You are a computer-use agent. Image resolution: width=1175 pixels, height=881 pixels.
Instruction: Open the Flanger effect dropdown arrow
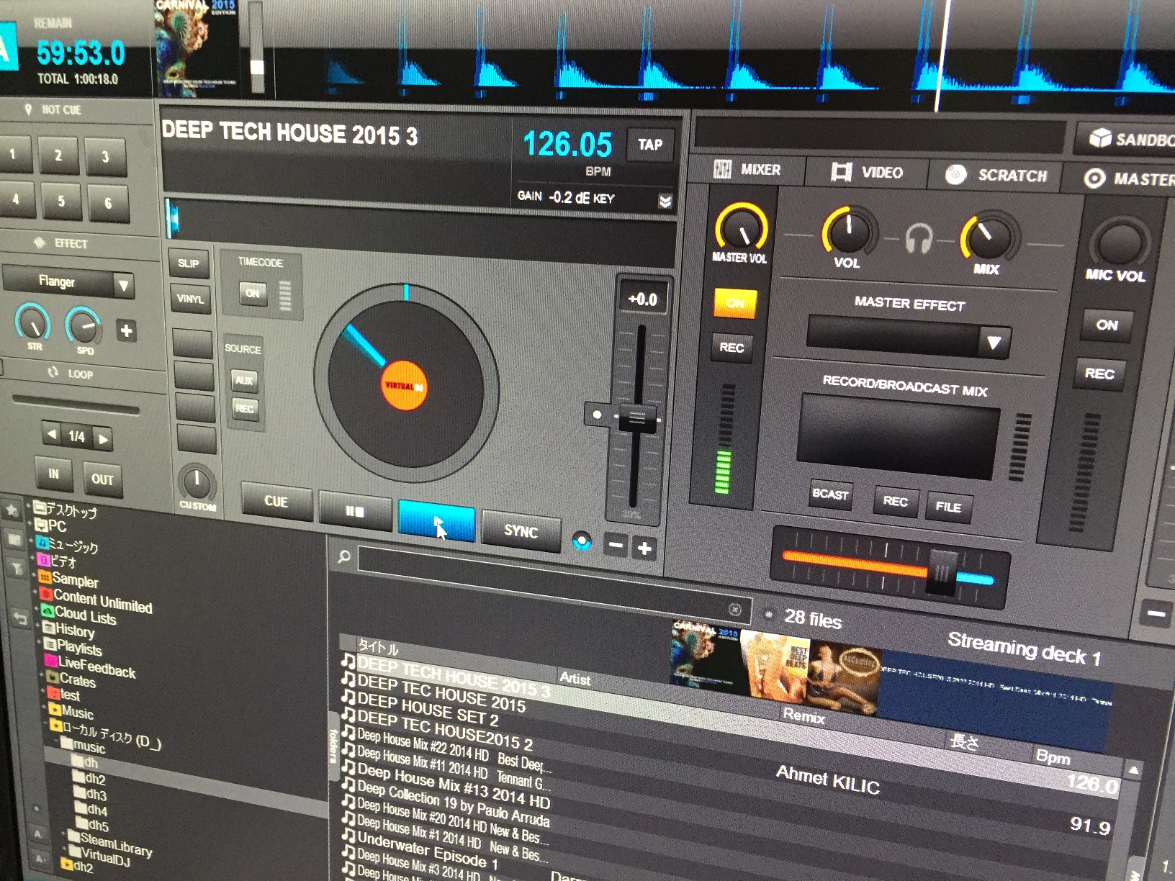[124, 286]
